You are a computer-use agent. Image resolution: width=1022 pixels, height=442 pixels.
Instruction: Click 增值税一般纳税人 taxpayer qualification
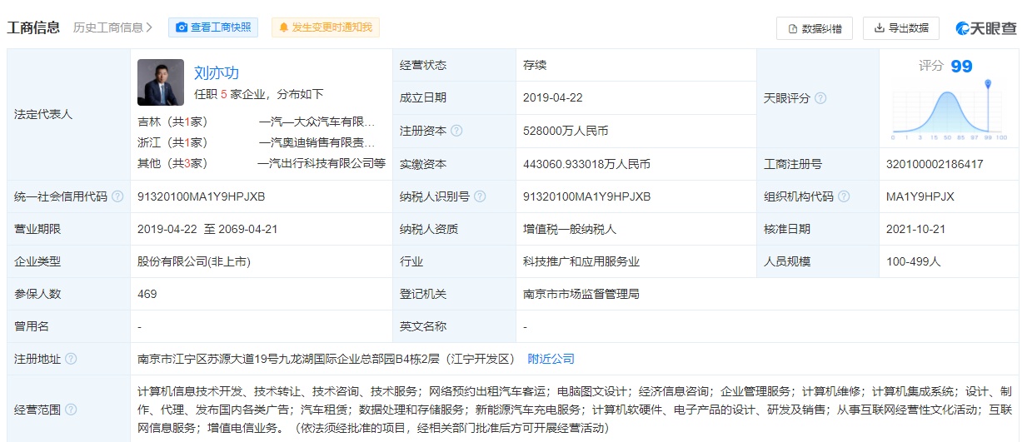(570, 229)
